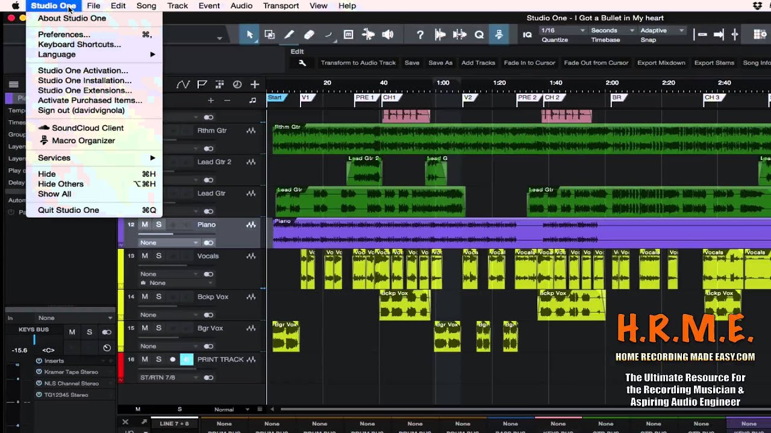Open the File menu
The image size is (771, 433).
pyautogui.click(x=93, y=5)
